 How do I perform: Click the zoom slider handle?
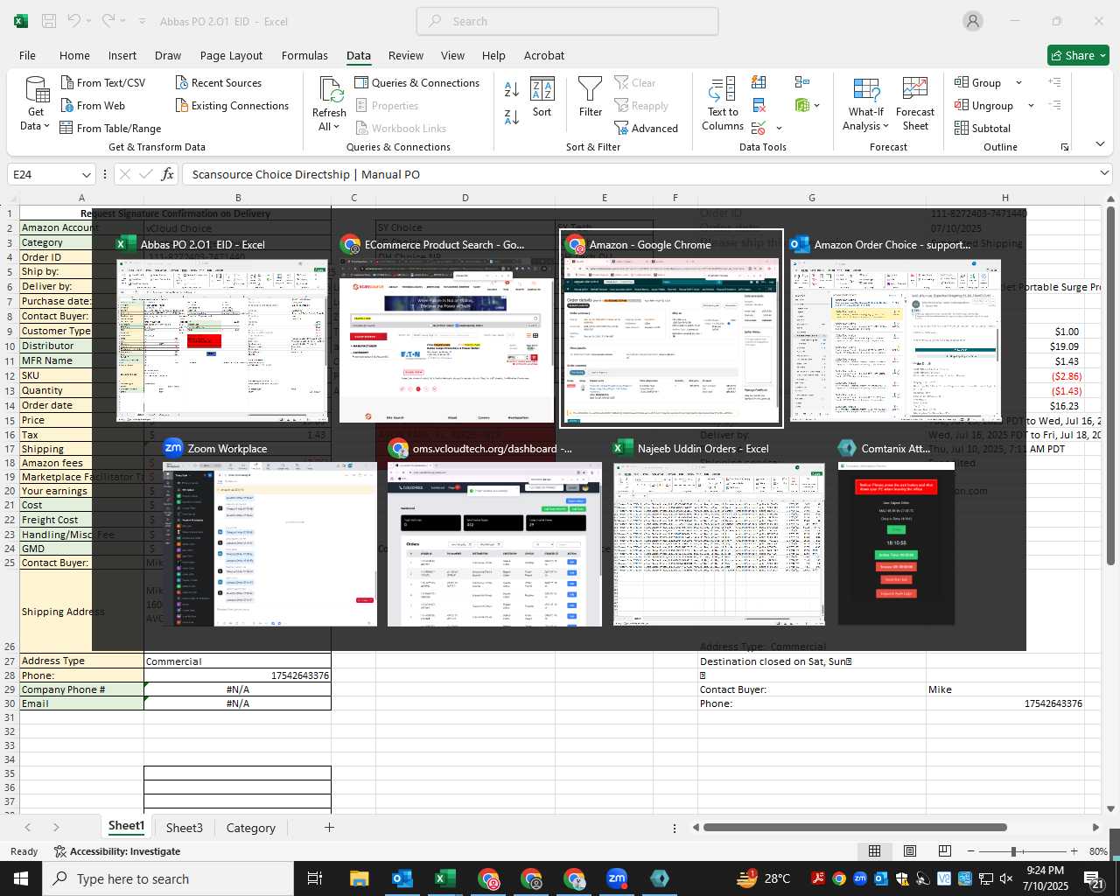[x=1013, y=851]
